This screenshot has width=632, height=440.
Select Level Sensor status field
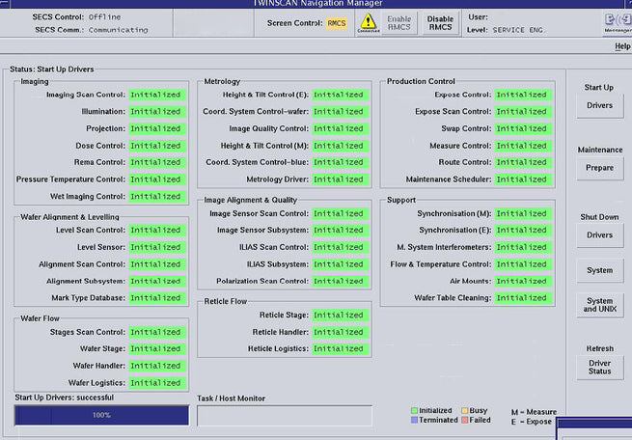(x=156, y=247)
